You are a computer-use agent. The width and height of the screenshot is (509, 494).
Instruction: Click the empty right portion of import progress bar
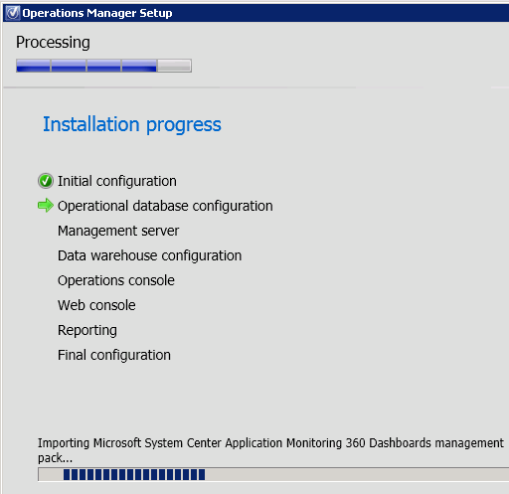(357, 474)
